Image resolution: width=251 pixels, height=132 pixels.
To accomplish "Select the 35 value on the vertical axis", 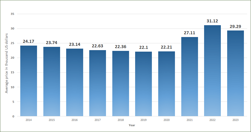I will pos(12,14).
